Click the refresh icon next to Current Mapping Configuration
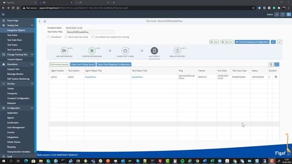Viewport: 292px width, 164px height. coord(273,42)
